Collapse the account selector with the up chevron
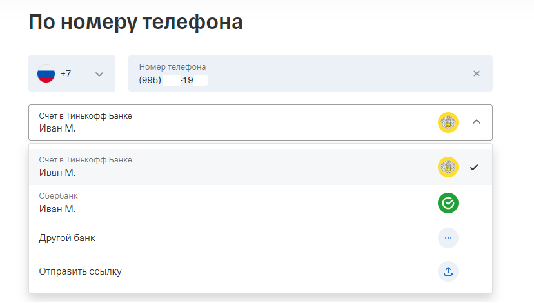 (x=477, y=122)
